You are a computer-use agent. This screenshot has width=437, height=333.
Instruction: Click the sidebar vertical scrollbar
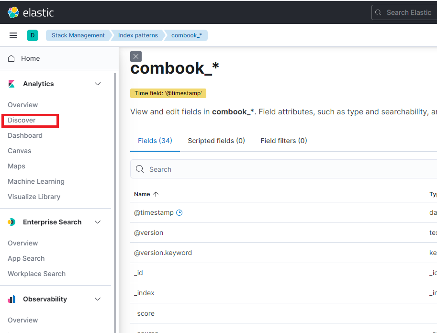click(114, 203)
